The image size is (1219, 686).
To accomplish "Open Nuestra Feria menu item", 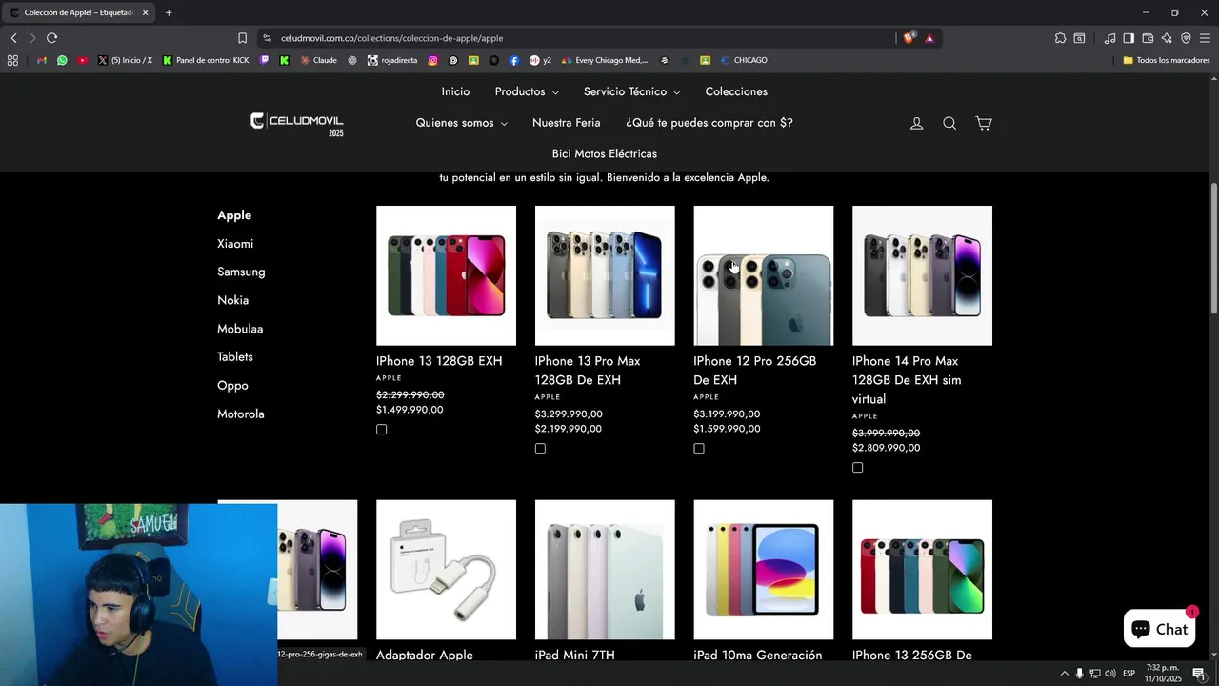I will [566, 123].
